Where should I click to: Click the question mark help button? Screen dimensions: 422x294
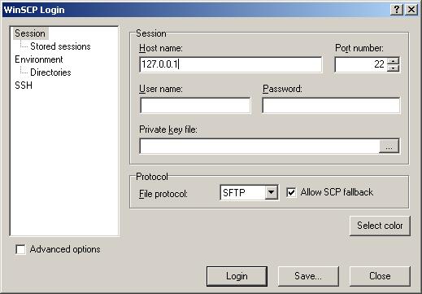[x=397, y=10]
